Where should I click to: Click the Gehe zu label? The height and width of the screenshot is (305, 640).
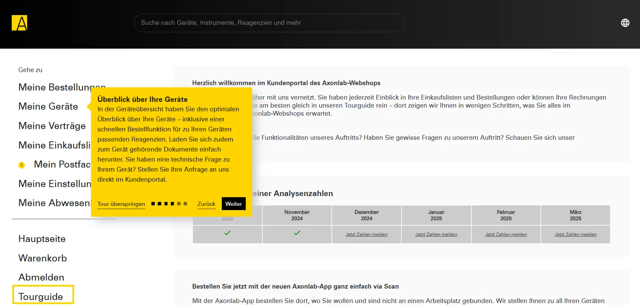(30, 70)
